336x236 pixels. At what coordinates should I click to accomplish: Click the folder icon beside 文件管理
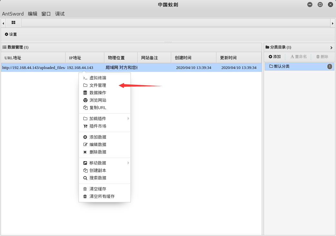[85, 85]
